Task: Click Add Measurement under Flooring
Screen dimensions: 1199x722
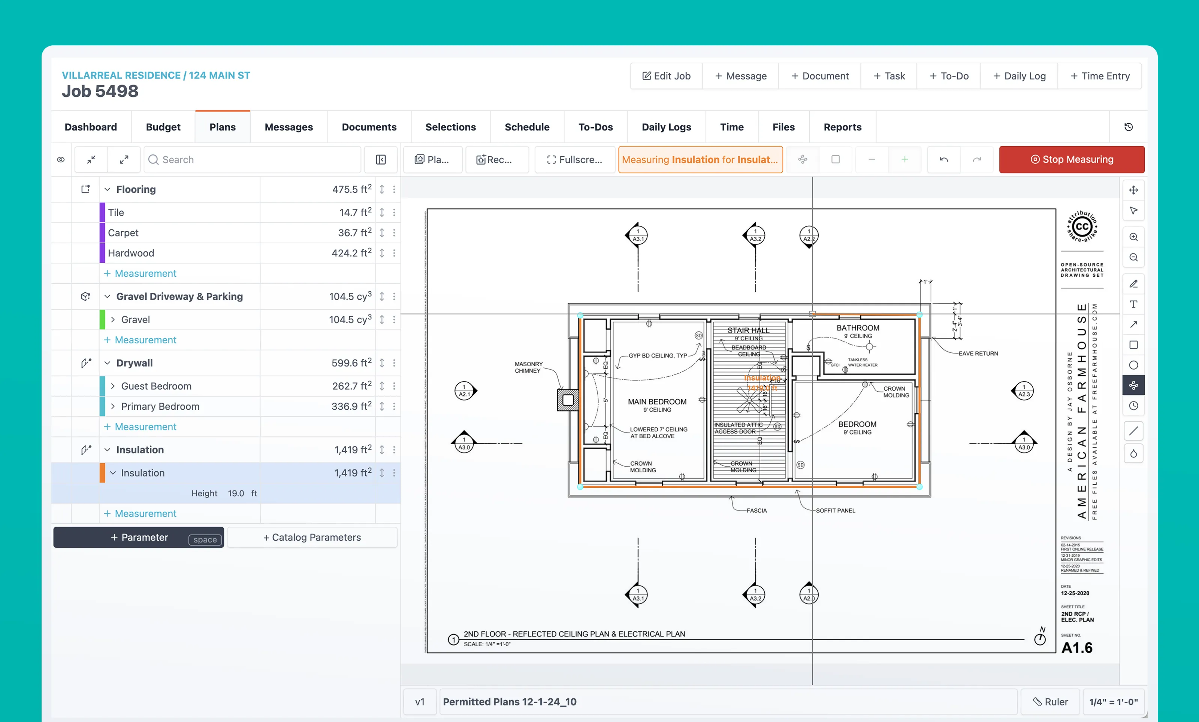Action: click(141, 273)
